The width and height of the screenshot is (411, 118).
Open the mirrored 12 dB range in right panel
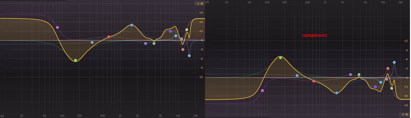[x=405, y=114]
